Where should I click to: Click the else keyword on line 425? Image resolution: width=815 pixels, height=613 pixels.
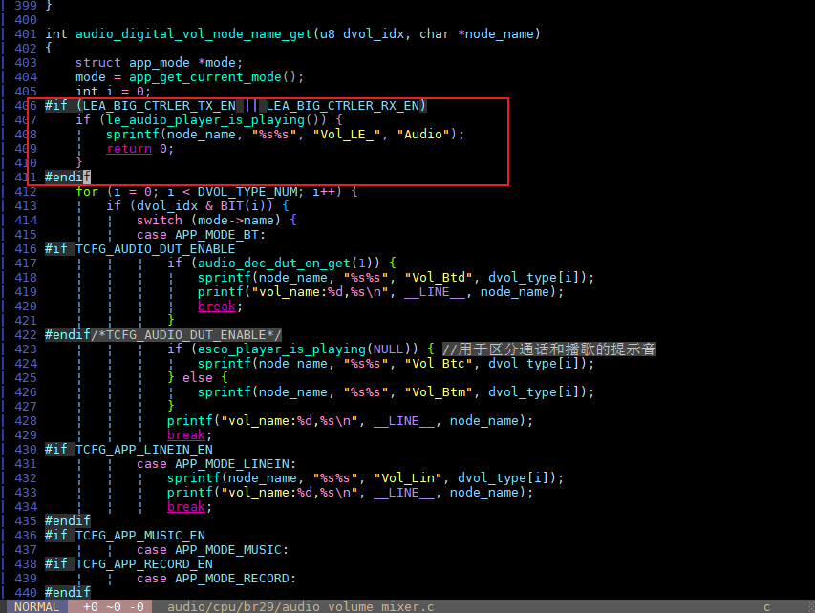coord(198,378)
